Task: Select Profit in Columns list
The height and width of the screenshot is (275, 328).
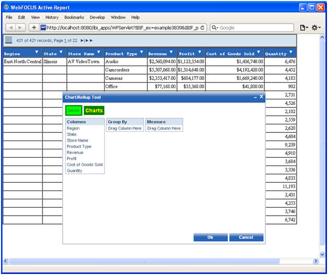Action: pyautogui.click(x=72, y=158)
